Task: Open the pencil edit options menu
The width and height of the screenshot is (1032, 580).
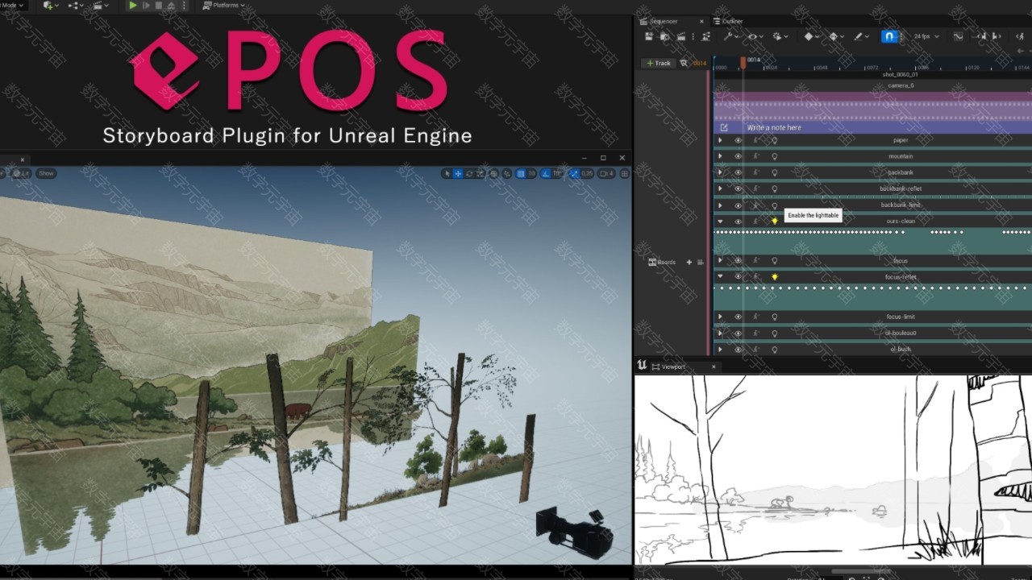Action: coord(861,36)
